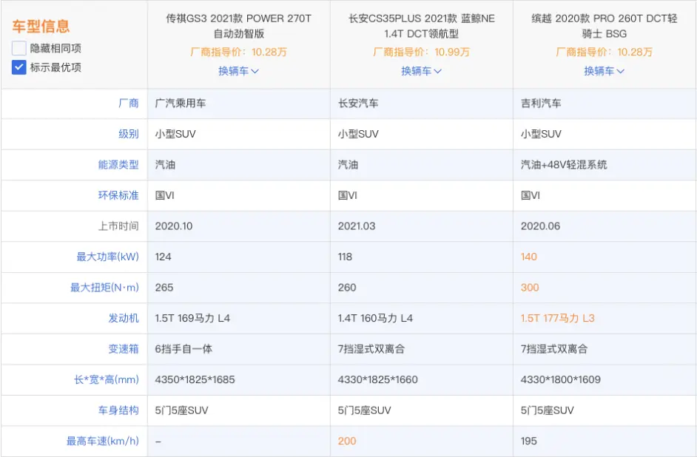Click highlighted top speed value 200

(x=347, y=441)
